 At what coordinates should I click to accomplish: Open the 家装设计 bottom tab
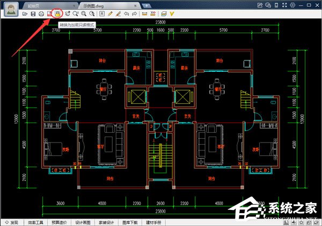[106, 222]
